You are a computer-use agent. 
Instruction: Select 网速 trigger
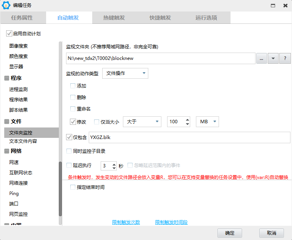point(14,162)
